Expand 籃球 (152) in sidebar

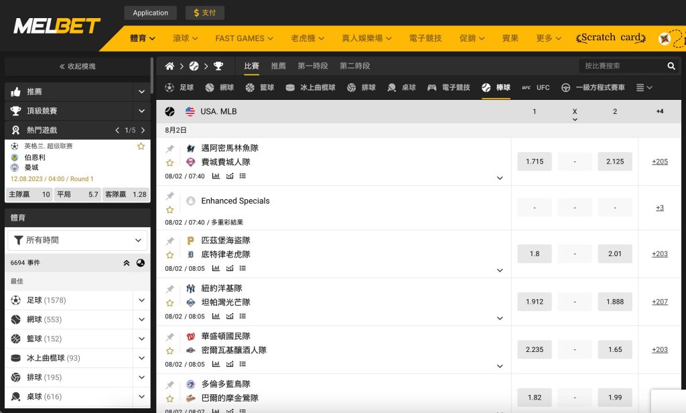click(142, 339)
